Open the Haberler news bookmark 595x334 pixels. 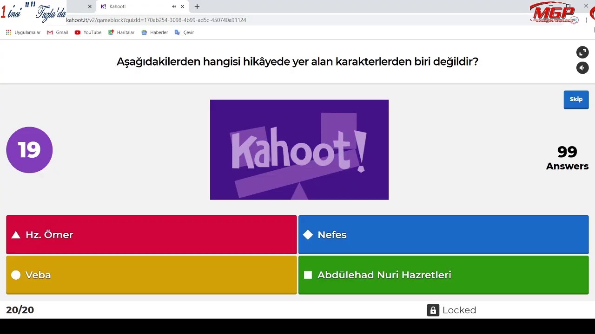coord(155,32)
